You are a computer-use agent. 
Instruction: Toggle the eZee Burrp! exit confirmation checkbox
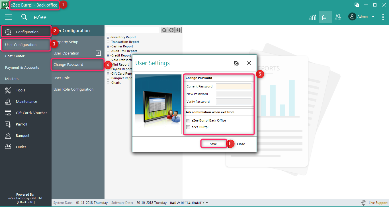coord(188,127)
